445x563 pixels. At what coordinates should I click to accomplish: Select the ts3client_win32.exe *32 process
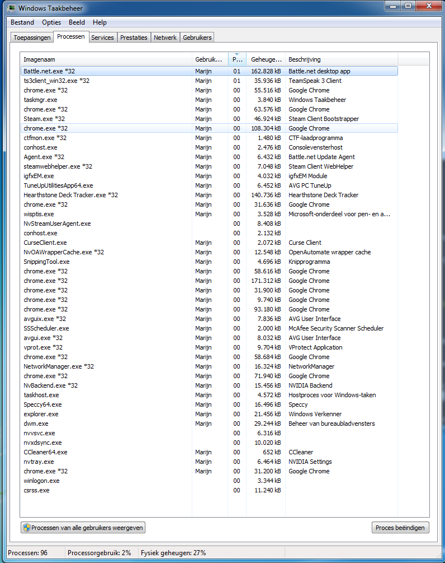coord(209,81)
